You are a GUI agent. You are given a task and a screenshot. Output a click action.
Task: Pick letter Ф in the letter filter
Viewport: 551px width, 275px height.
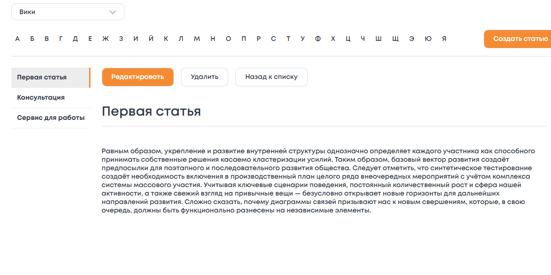click(317, 39)
